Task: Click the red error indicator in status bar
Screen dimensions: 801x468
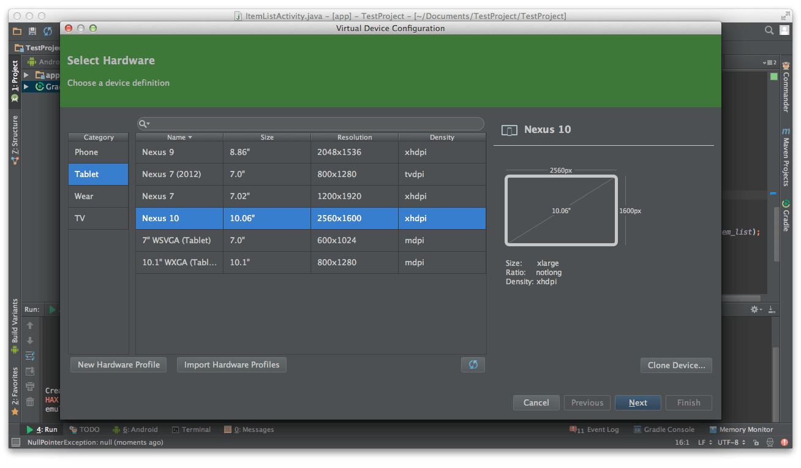Action: pyautogui.click(x=784, y=442)
